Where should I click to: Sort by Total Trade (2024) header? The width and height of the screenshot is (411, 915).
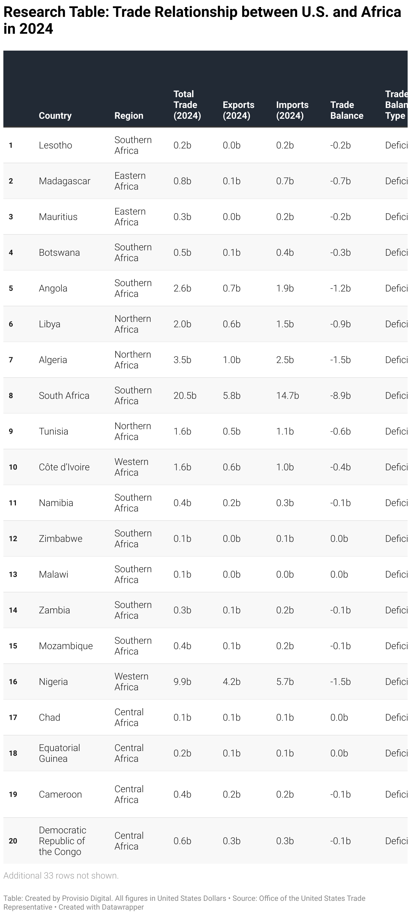pyautogui.click(x=187, y=105)
